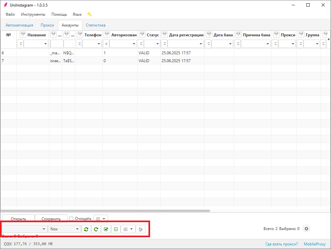
Task: Click the filter funnel on Дата регистрации column
Action: (x=165, y=35)
